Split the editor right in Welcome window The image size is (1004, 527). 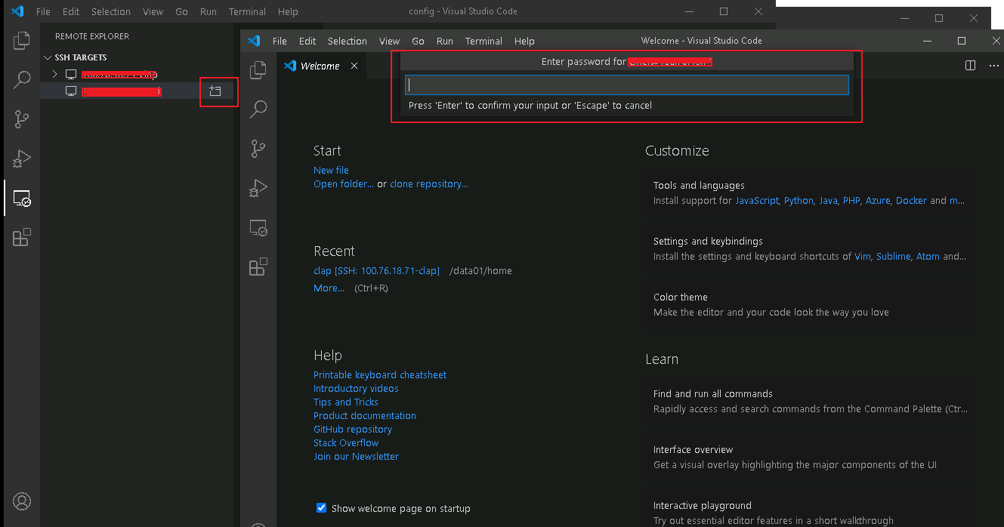[x=971, y=66]
